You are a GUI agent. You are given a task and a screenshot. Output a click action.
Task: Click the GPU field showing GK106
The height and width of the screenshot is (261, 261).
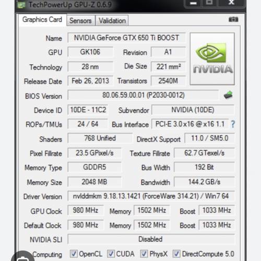90,52
